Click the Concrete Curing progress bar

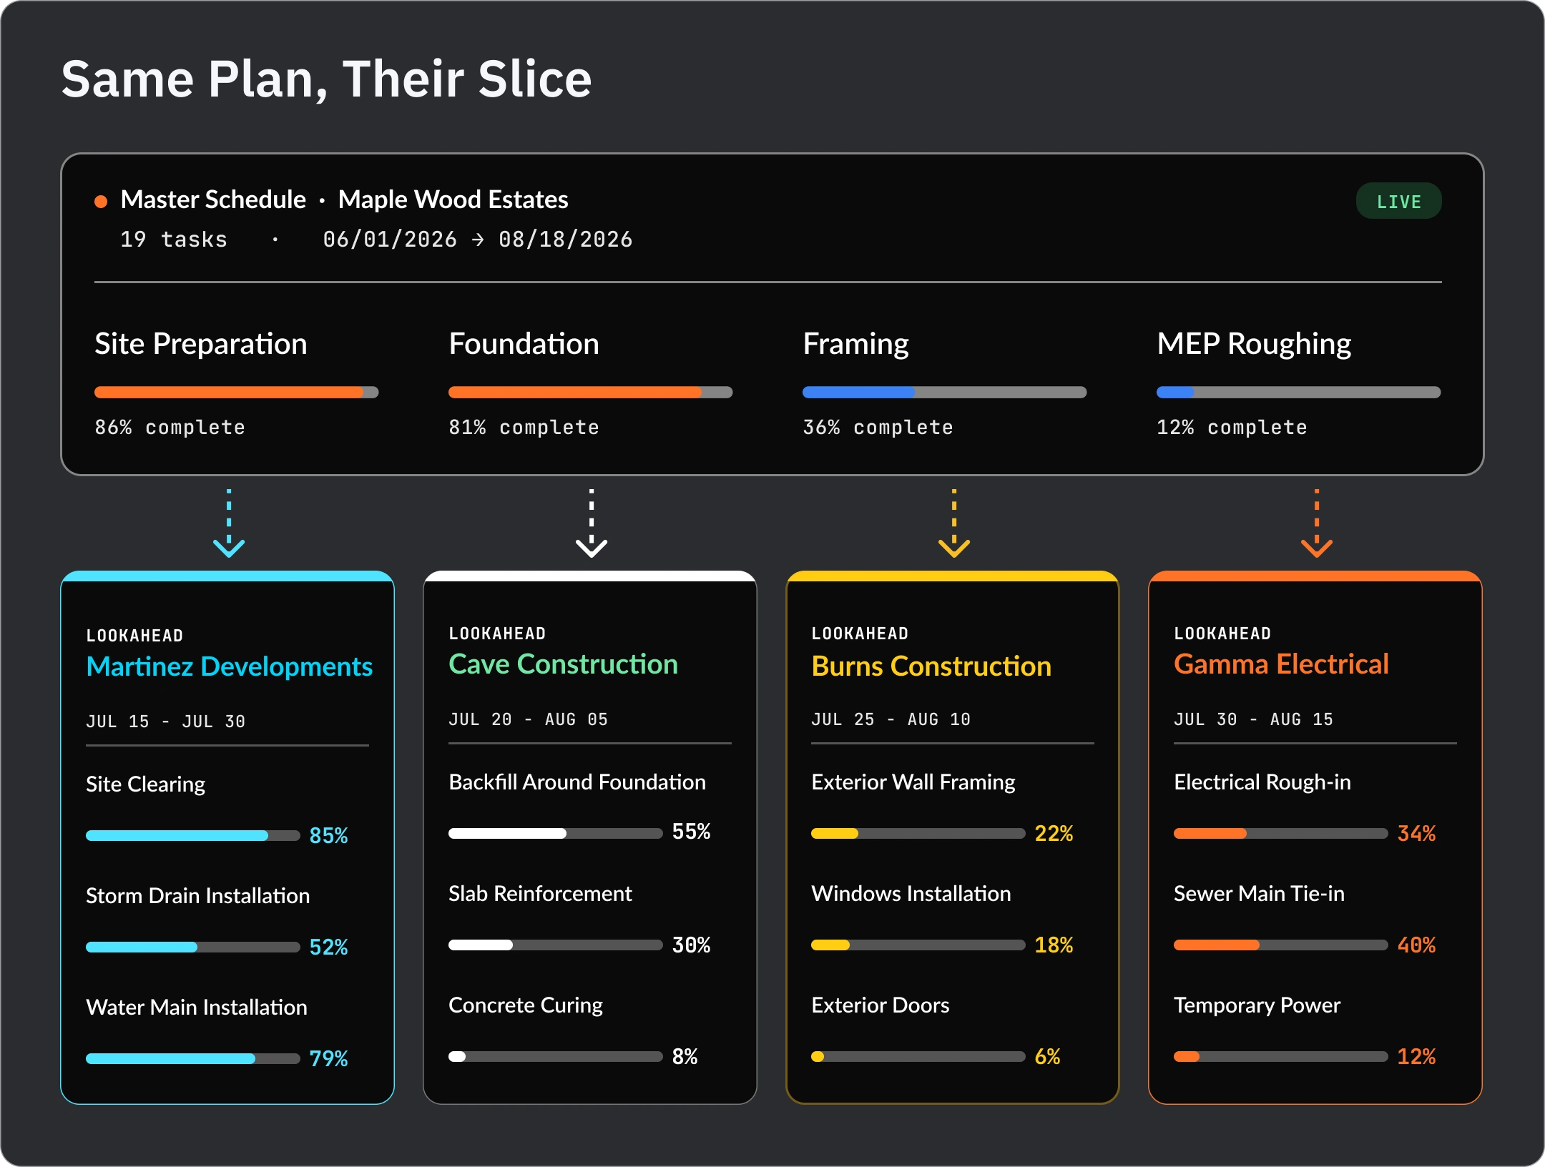[555, 1056]
